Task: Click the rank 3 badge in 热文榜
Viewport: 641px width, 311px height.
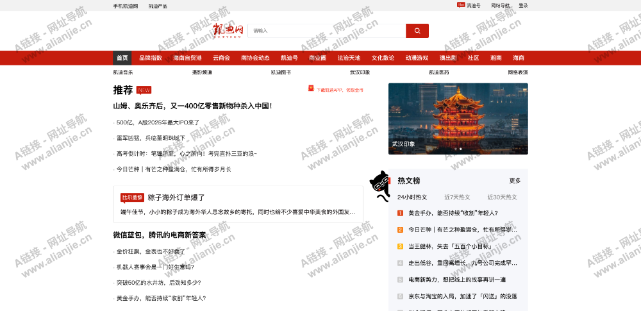Action: 400,246
